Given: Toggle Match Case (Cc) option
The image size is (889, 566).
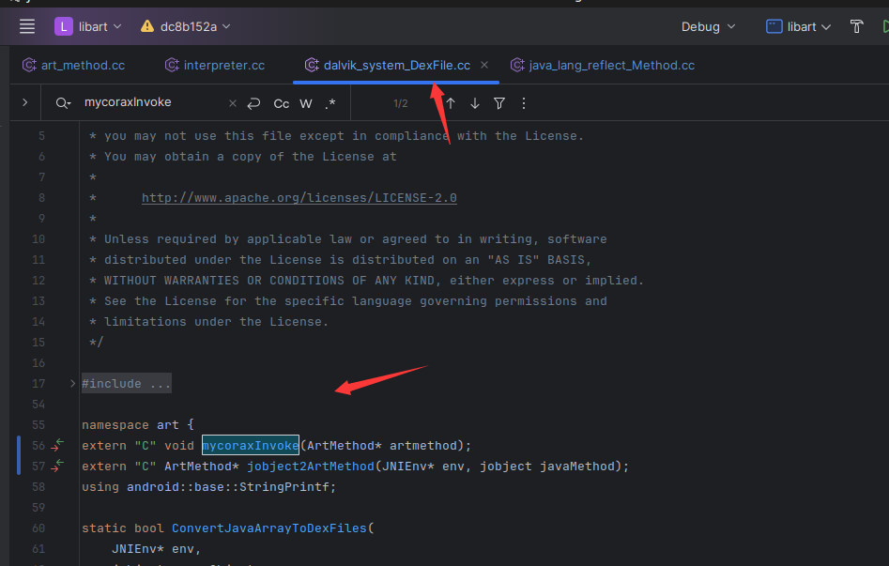Looking at the screenshot, I should [x=282, y=103].
